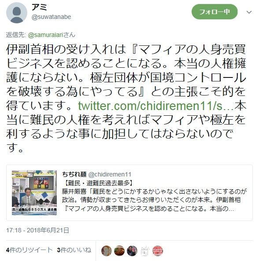Open the アミ display name profile link
This screenshot has width=255, height=261.
39,7
